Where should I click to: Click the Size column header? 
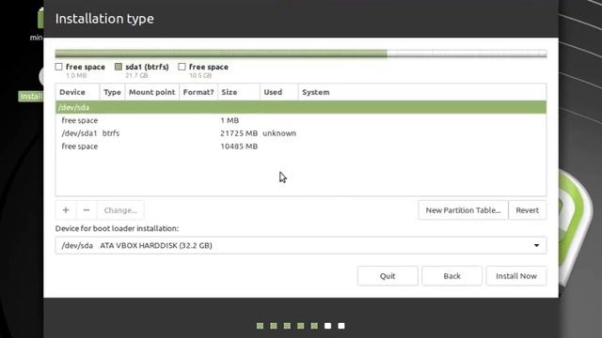[x=238, y=92]
